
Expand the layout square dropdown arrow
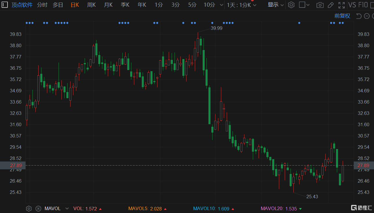tap(308, 5)
